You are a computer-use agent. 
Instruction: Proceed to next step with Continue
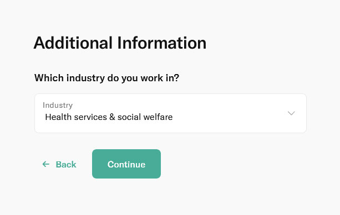tap(126, 164)
